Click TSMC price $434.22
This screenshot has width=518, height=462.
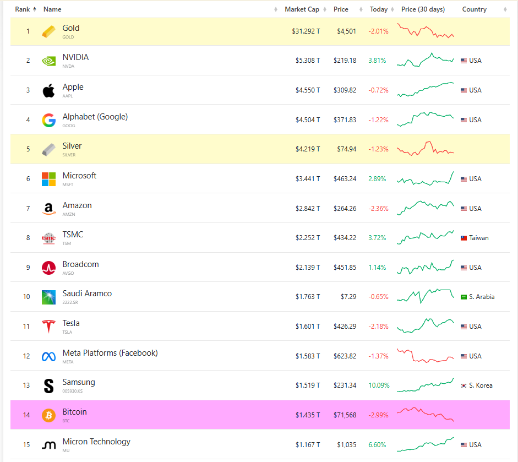click(x=345, y=238)
